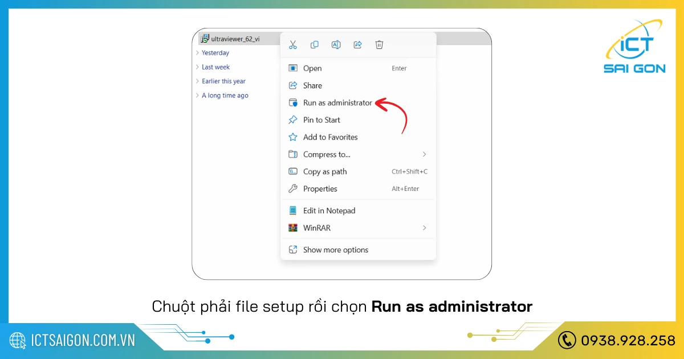The image size is (684, 359).
Task: Click the A long time ago label
Action: point(225,95)
